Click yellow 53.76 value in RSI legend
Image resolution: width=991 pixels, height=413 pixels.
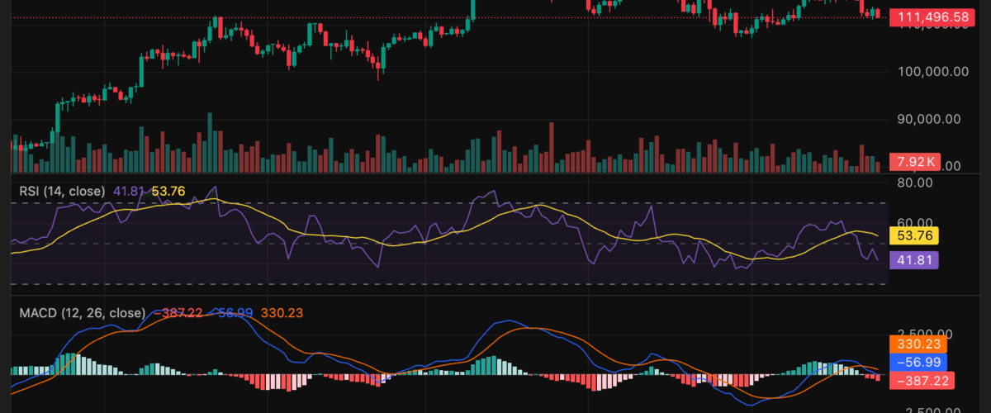click(x=168, y=191)
